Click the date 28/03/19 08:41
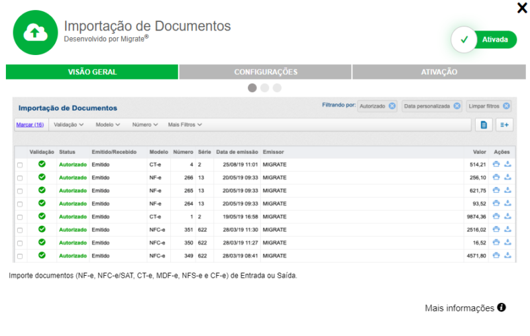The height and width of the screenshot is (336, 530). click(x=240, y=256)
